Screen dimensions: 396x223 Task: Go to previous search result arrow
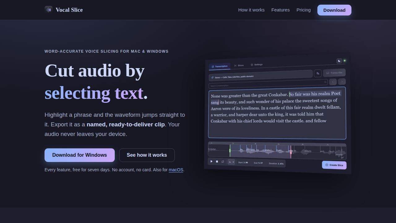coord(333,82)
